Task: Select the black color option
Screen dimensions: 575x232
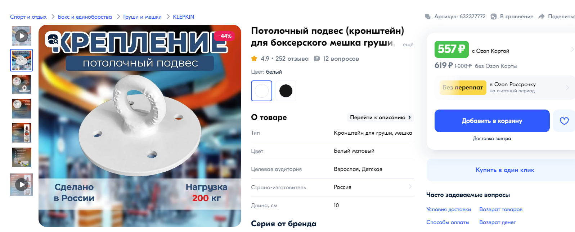Action: [286, 91]
